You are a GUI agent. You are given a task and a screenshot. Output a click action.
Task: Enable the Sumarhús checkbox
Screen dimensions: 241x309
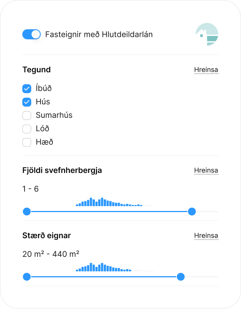pyautogui.click(x=27, y=116)
